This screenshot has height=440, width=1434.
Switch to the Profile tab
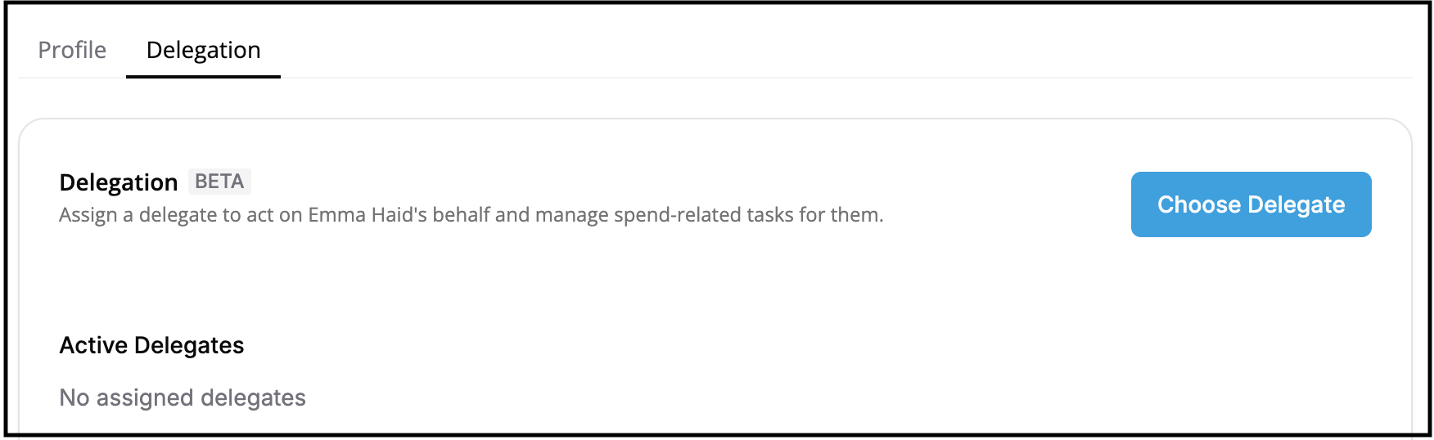(x=72, y=51)
